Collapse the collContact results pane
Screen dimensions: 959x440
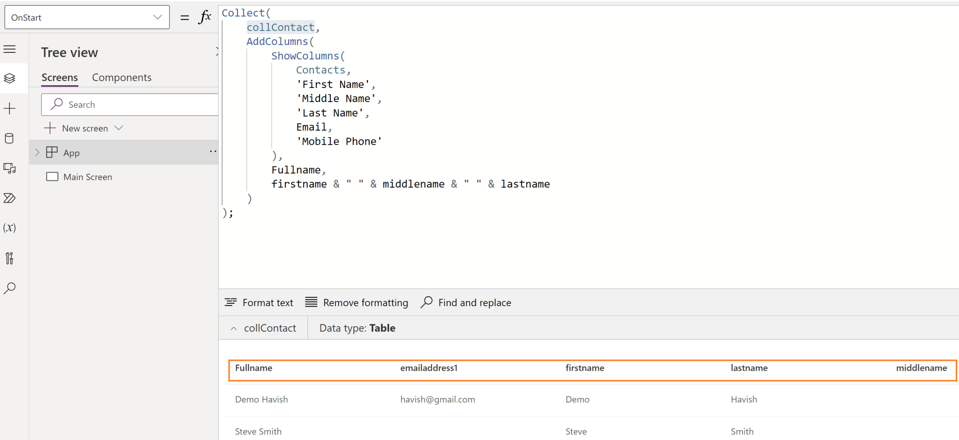(234, 328)
